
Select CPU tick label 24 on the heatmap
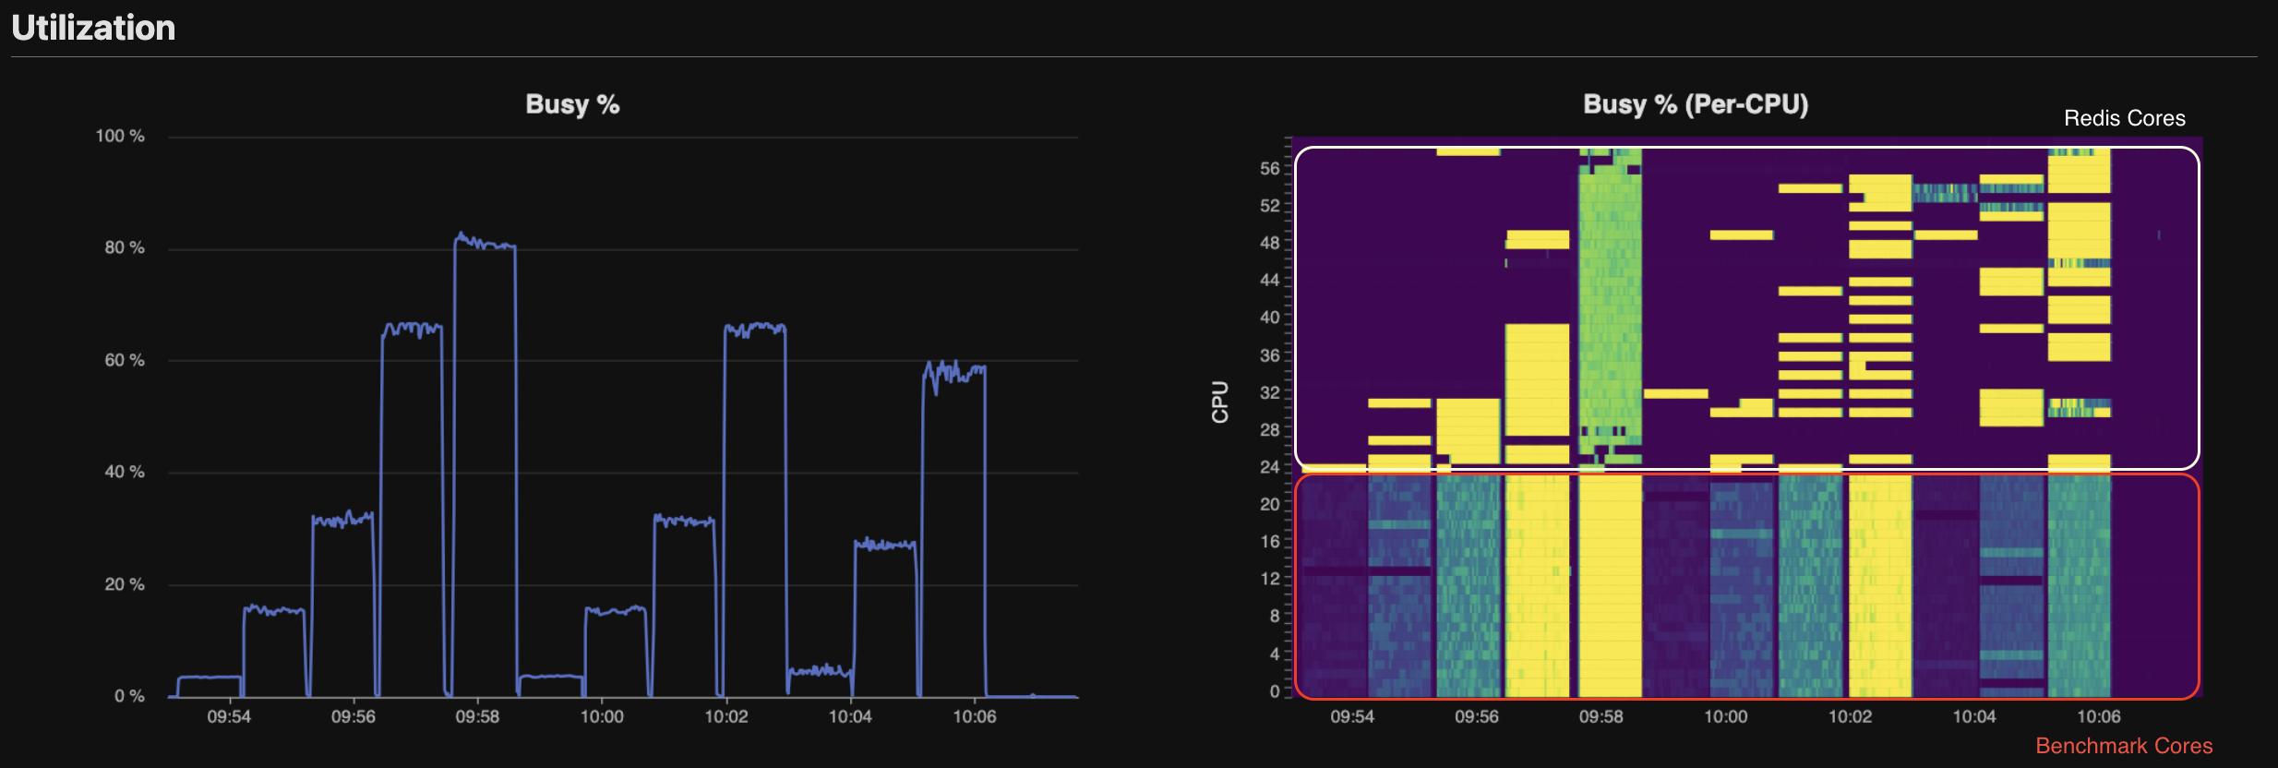(x=1270, y=467)
